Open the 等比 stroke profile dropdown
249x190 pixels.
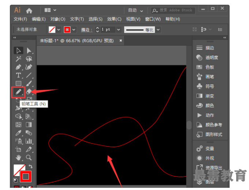(158, 30)
